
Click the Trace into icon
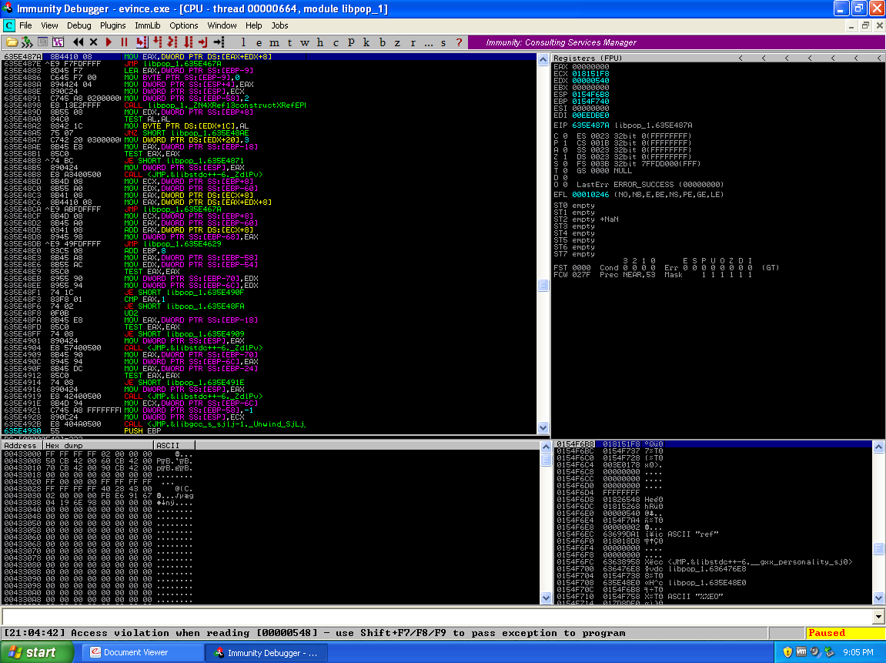172,42
